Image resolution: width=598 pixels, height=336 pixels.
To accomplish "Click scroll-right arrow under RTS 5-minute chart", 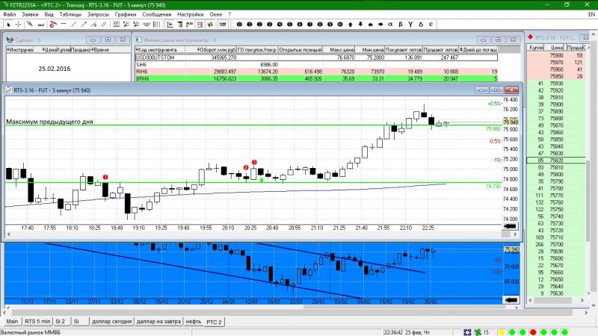I will point(515,234).
